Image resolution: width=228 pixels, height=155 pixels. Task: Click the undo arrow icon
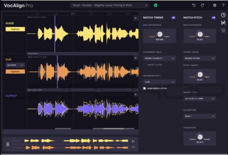pyautogui.click(x=194, y=5)
